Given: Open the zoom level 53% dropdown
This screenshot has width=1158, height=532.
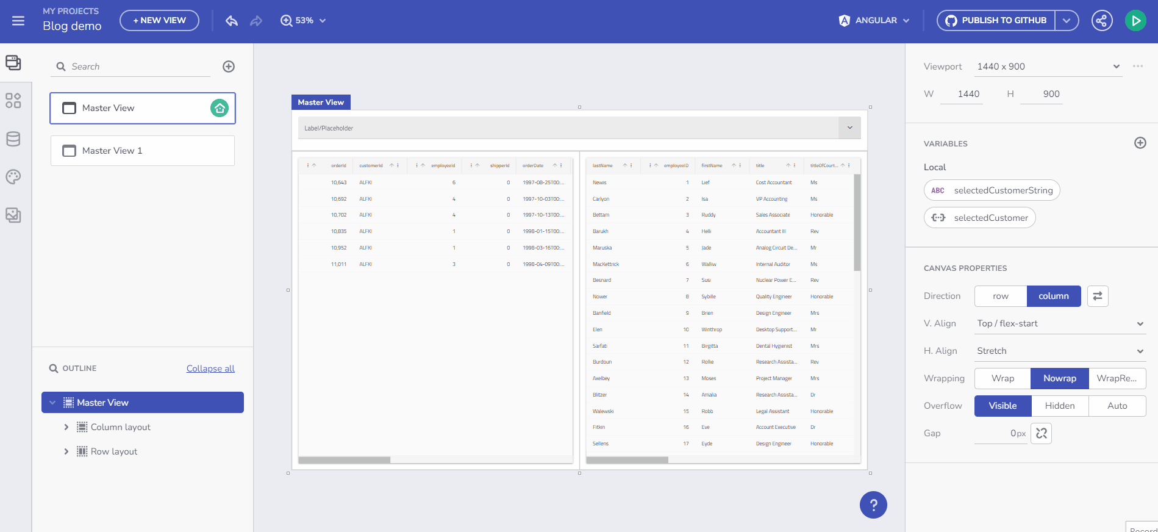Looking at the screenshot, I should (303, 21).
